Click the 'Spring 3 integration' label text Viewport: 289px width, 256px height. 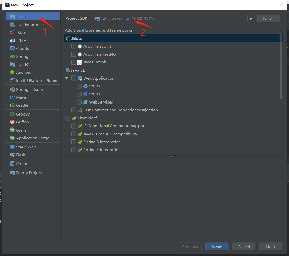click(102, 142)
